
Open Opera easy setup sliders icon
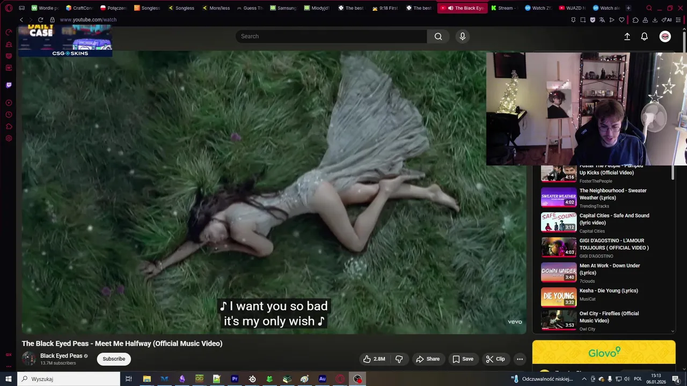click(x=679, y=20)
